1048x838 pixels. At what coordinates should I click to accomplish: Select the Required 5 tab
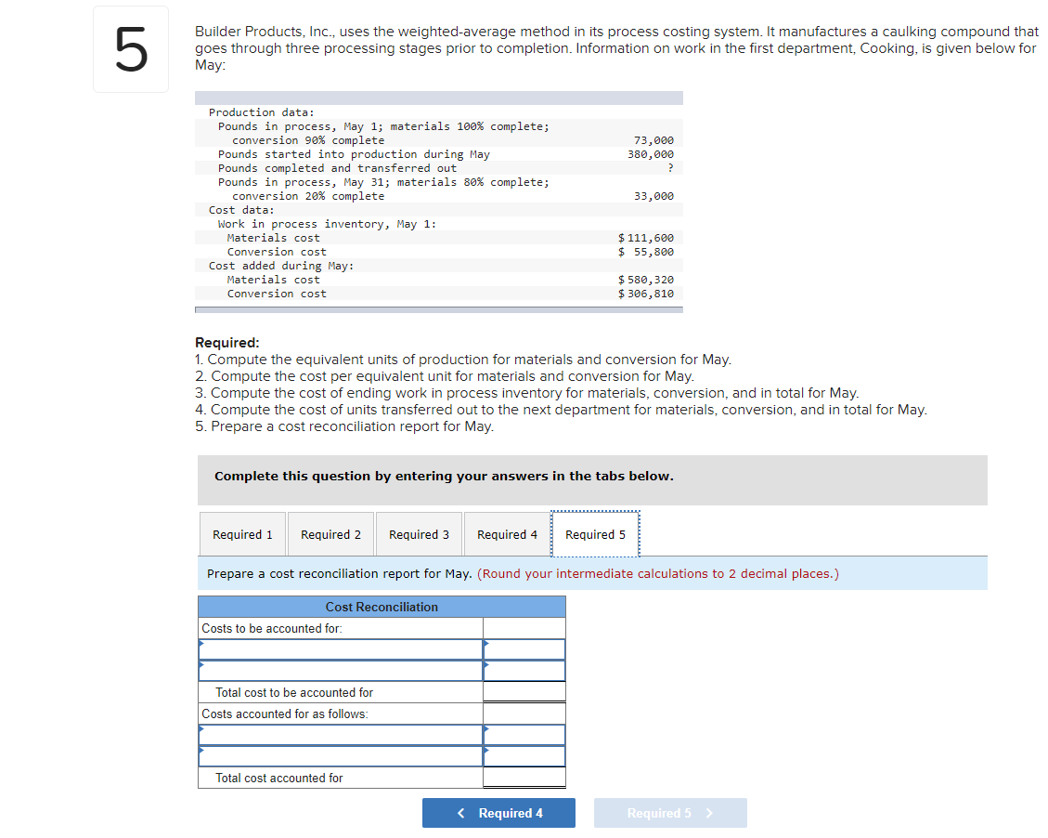(595, 534)
